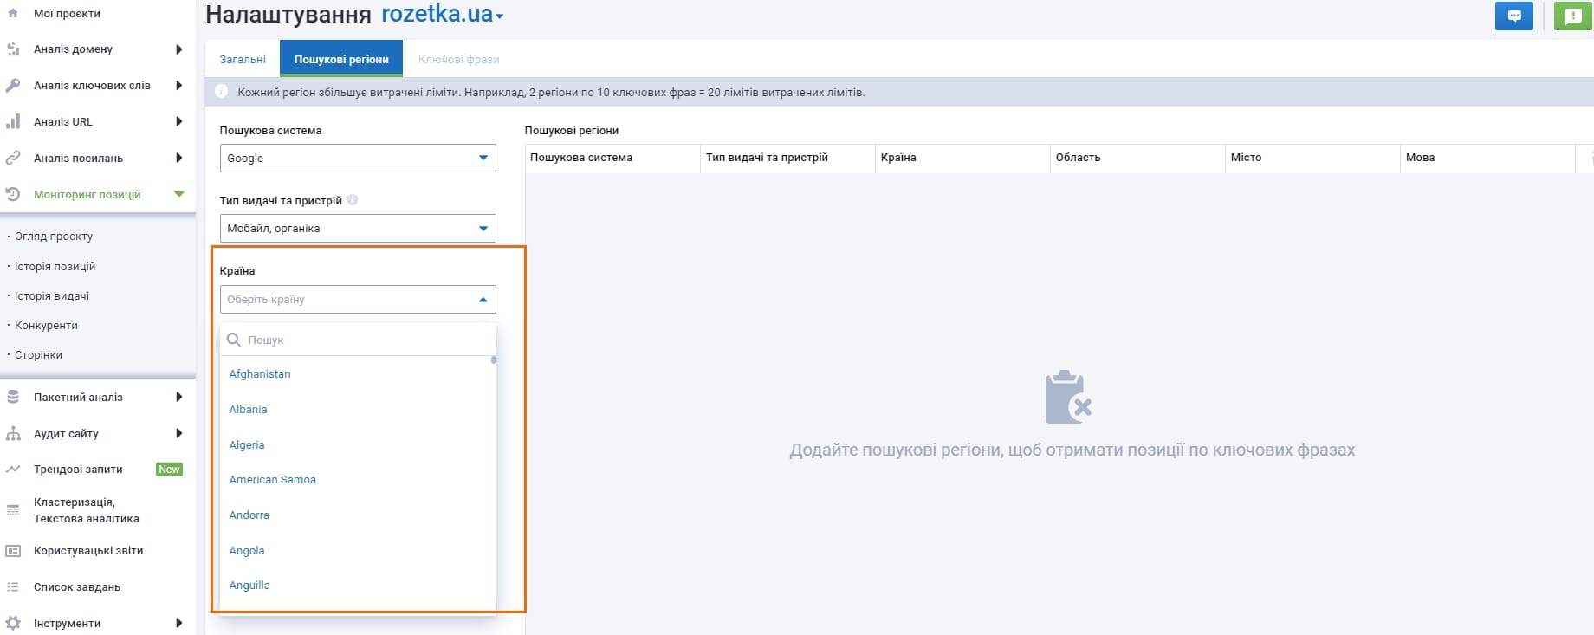Click the key icon for Аналіз ключових слів
The image size is (1594, 635).
pyautogui.click(x=13, y=86)
